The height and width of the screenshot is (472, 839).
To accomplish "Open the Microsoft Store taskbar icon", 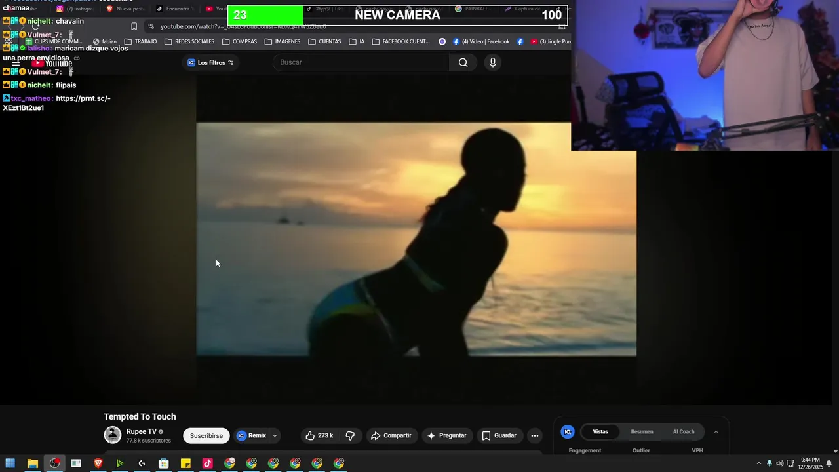I will coord(164,463).
